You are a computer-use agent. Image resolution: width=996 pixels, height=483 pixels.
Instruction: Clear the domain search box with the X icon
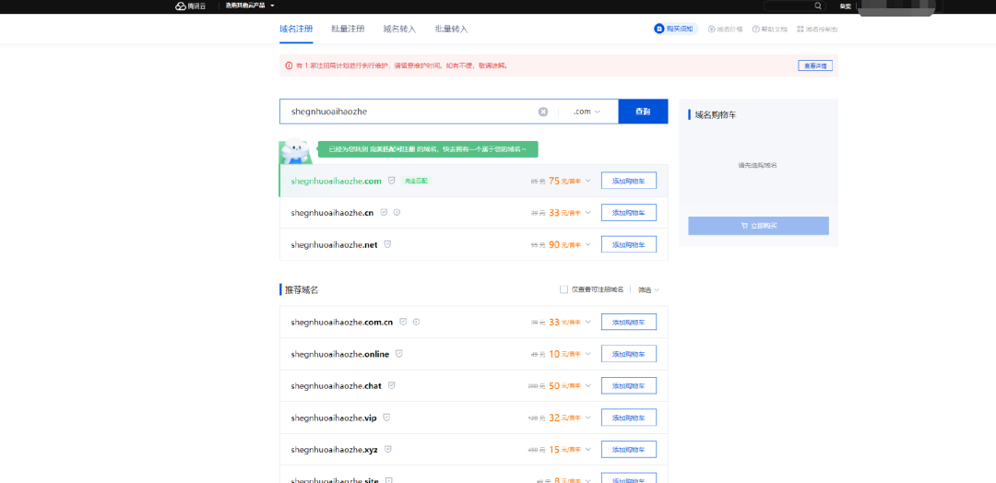point(543,112)
